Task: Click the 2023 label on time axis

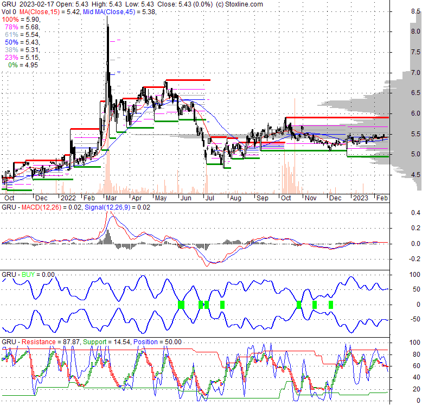Action: coord(360,198)
